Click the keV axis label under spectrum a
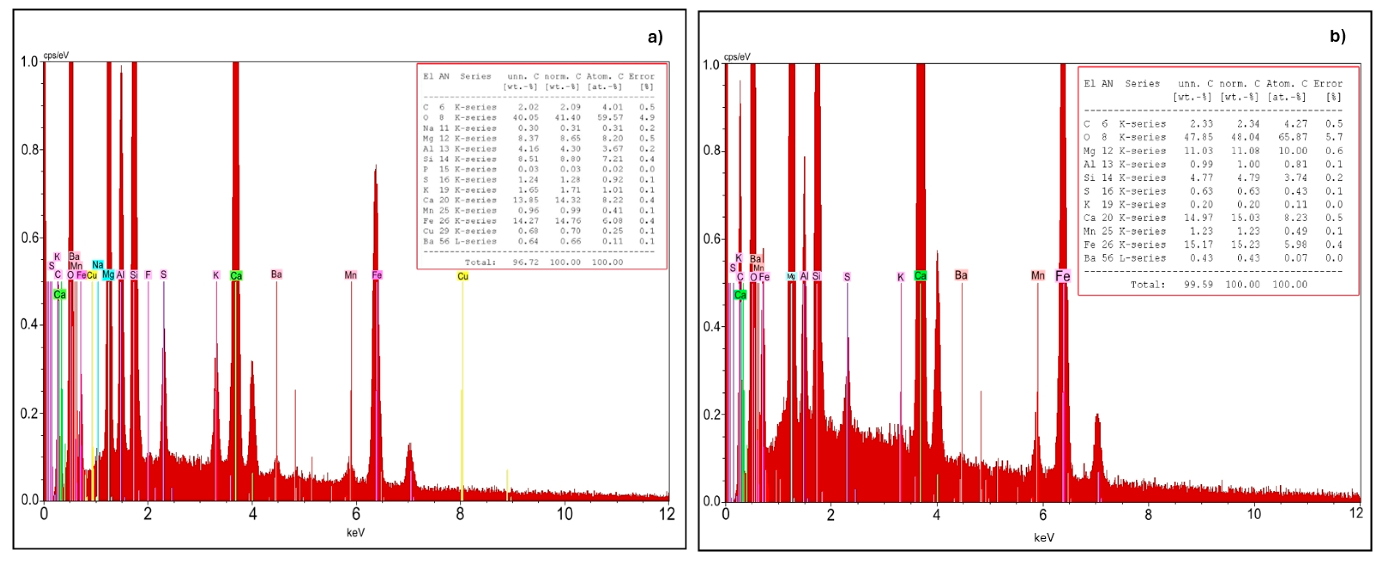1379x562 pixels. click(355, 532)
